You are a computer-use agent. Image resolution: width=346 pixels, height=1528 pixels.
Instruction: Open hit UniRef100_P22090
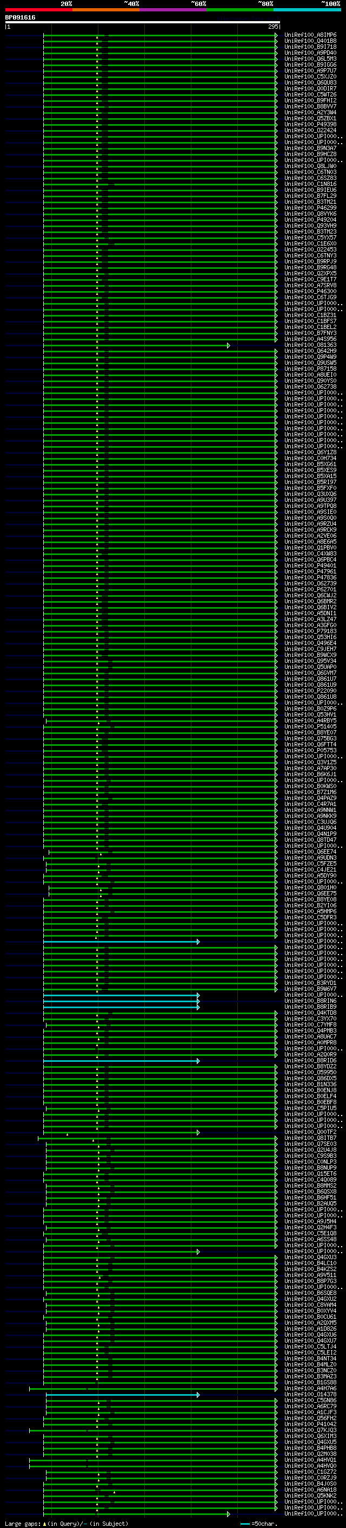pos(310,691)
